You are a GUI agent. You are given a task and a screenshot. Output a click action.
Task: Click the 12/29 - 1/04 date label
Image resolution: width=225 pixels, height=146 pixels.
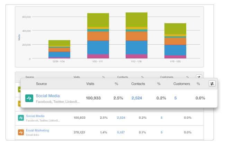point(58,61)
